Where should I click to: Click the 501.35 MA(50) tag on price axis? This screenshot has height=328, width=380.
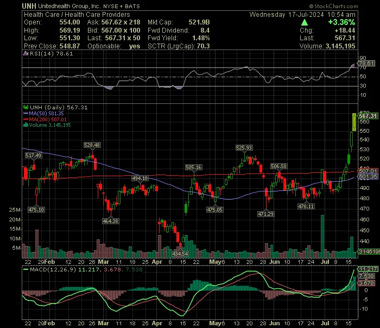click(x=368, y=177)
